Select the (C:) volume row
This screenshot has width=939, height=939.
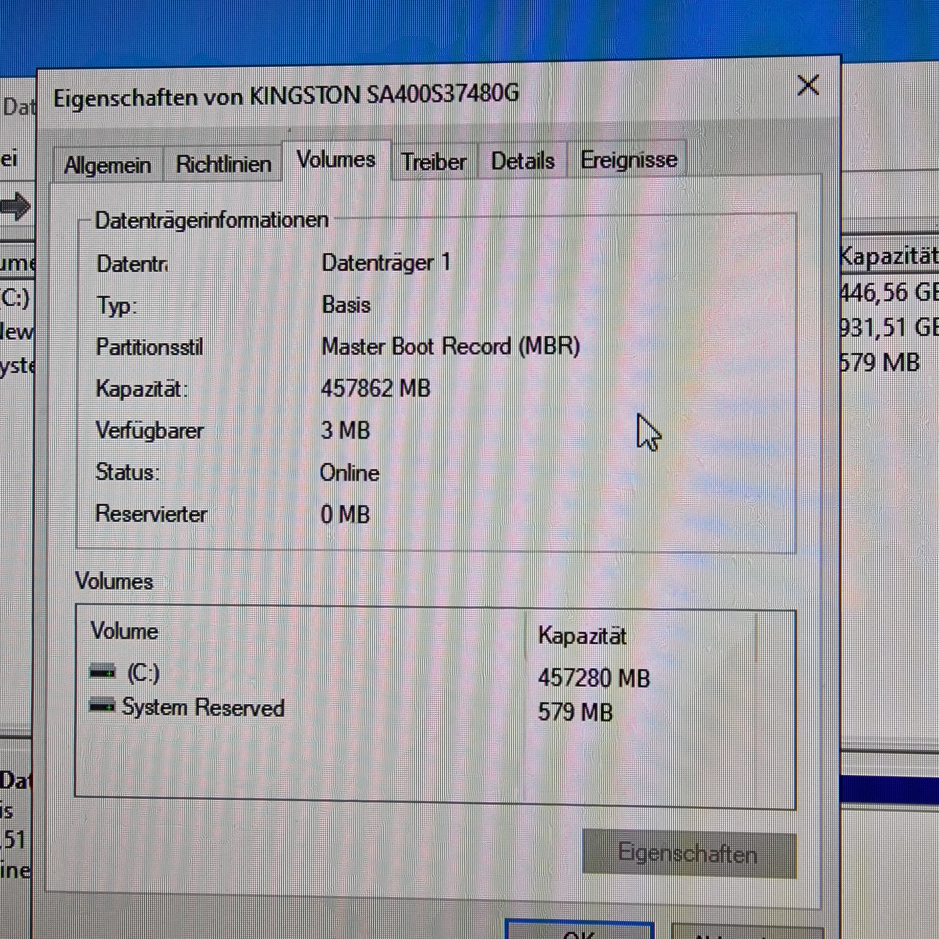click(143, 673)
